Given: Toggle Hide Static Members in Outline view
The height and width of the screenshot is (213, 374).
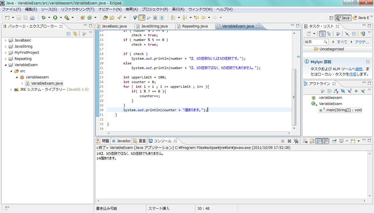Looking at the screenshot, I should [x=349, y=91].
